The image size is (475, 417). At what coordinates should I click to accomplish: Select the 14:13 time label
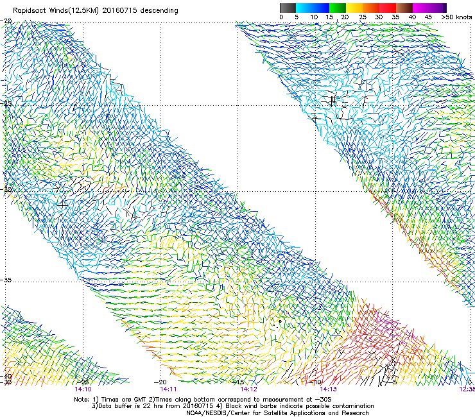329,389
